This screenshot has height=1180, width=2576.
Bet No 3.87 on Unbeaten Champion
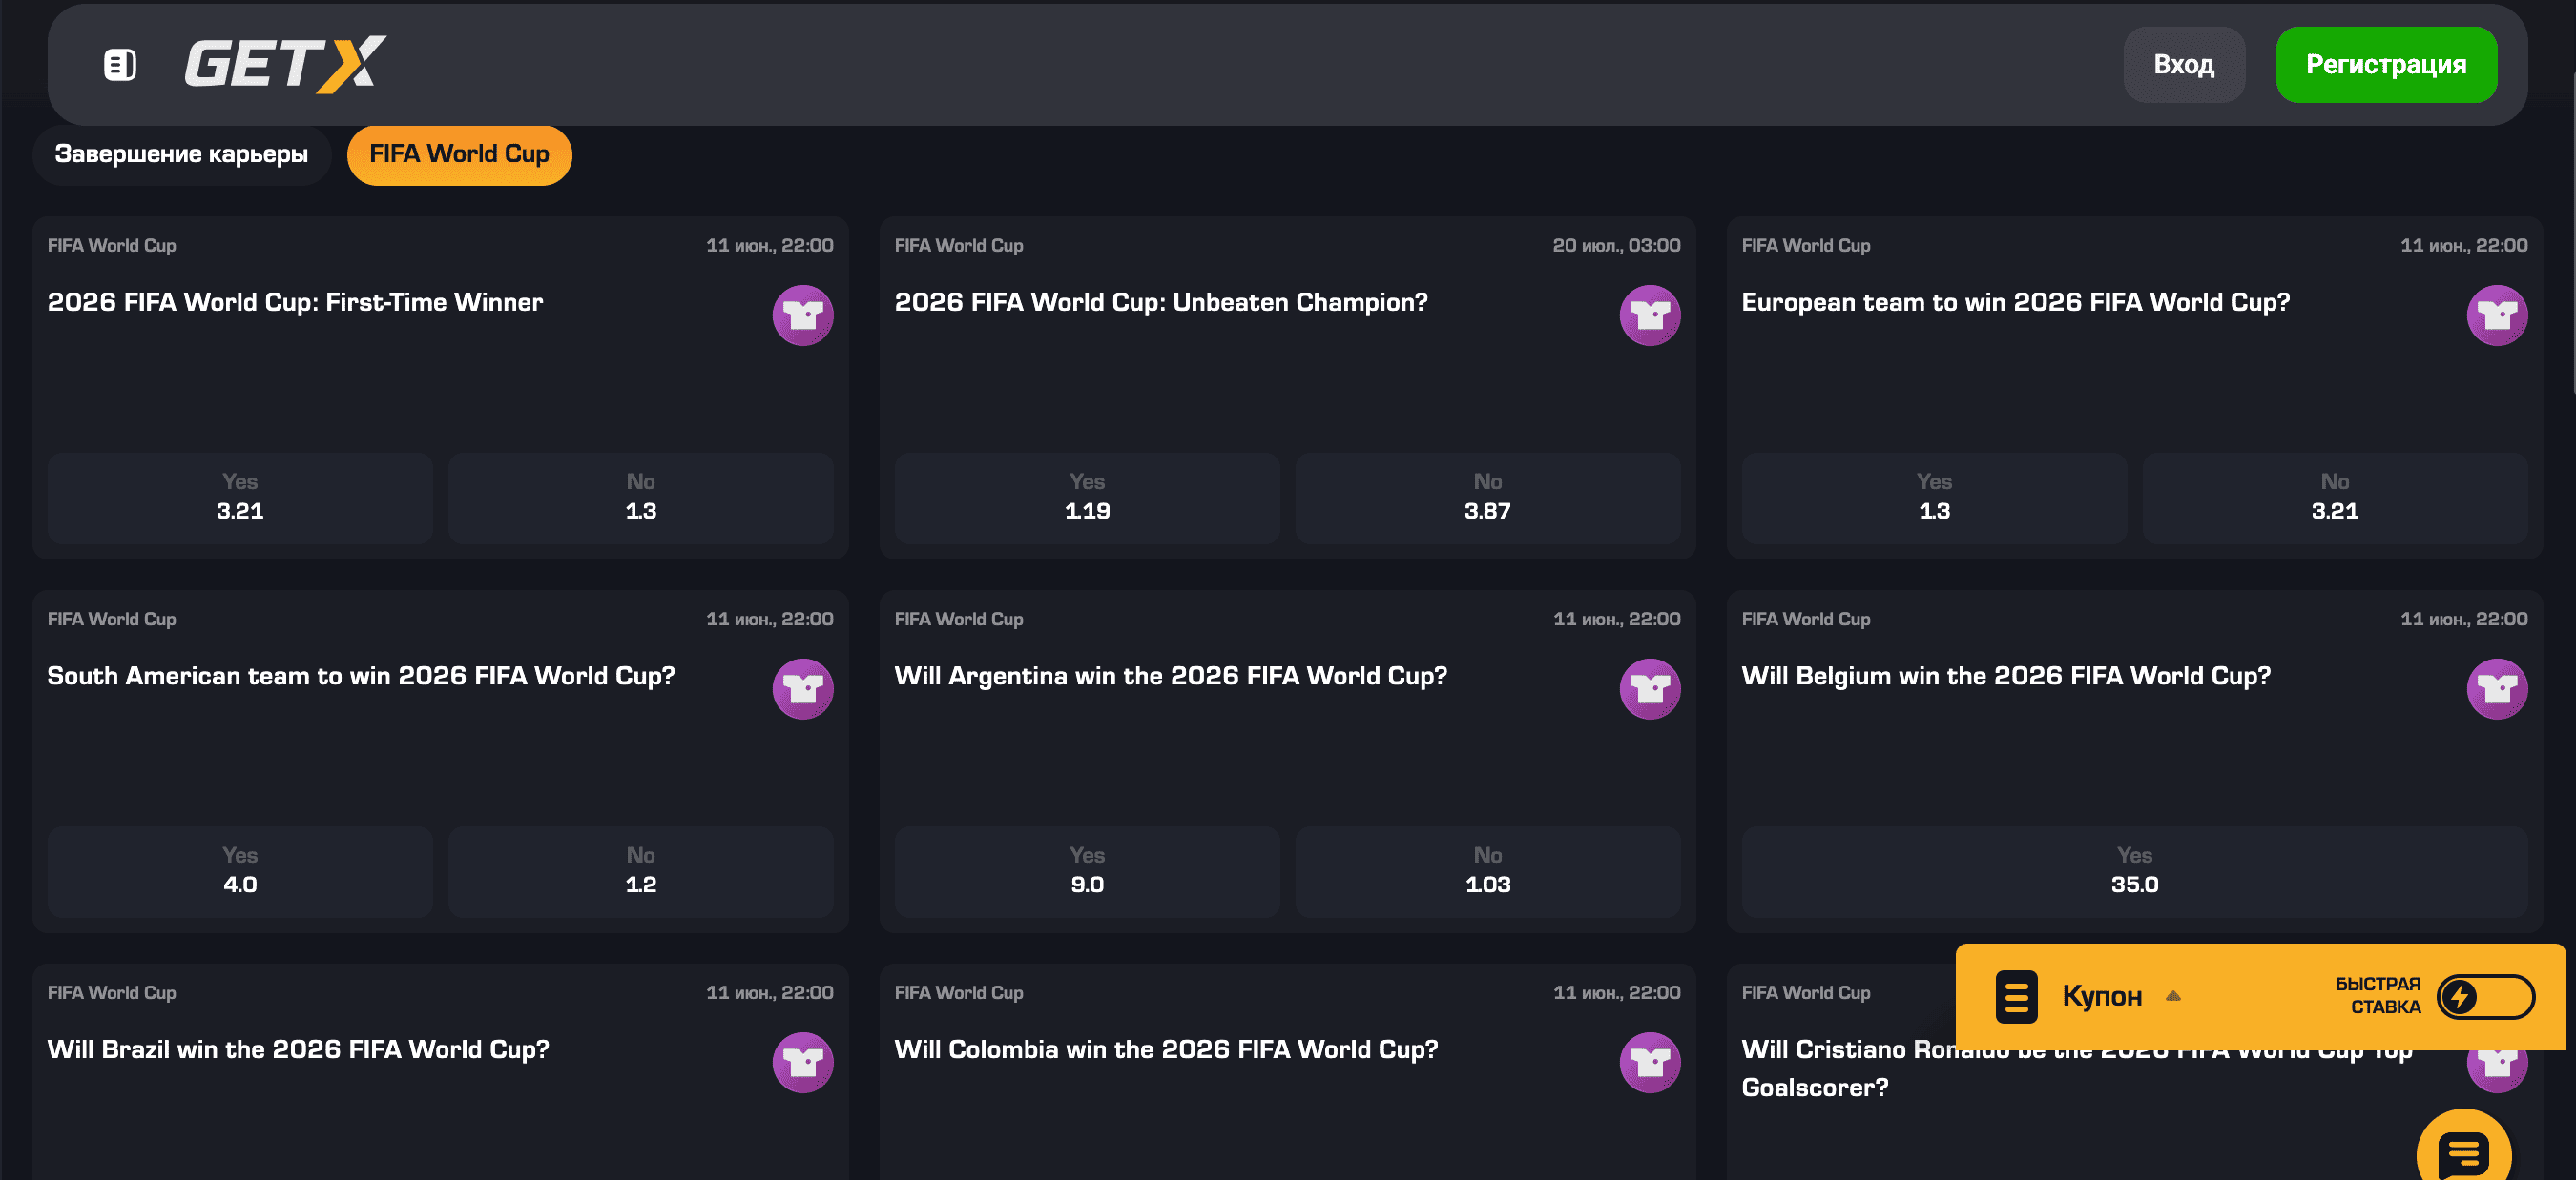[1487, 498]
